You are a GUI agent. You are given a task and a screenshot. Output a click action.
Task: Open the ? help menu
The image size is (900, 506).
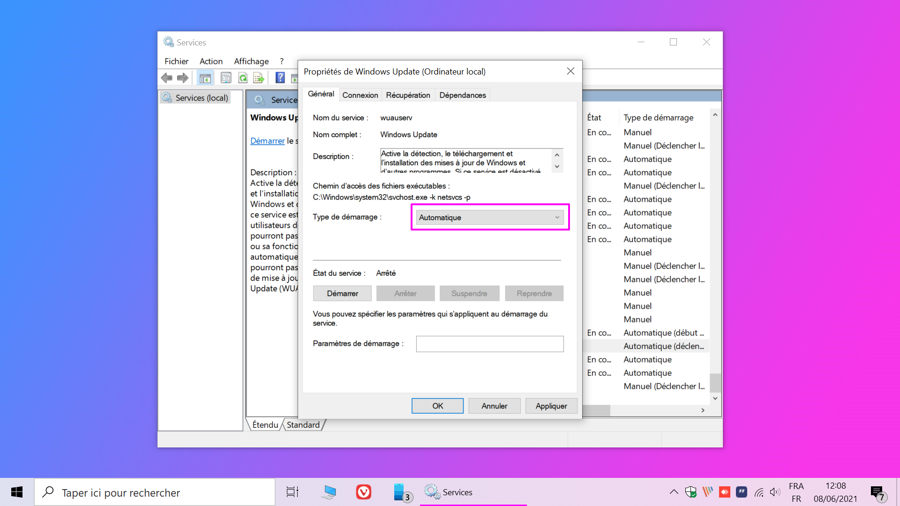point(282,61)
